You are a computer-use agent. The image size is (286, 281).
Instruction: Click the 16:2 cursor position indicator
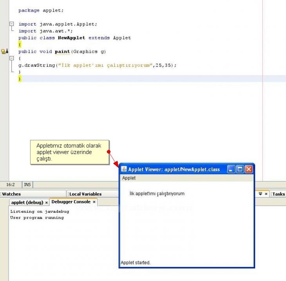tap(11, 185)
